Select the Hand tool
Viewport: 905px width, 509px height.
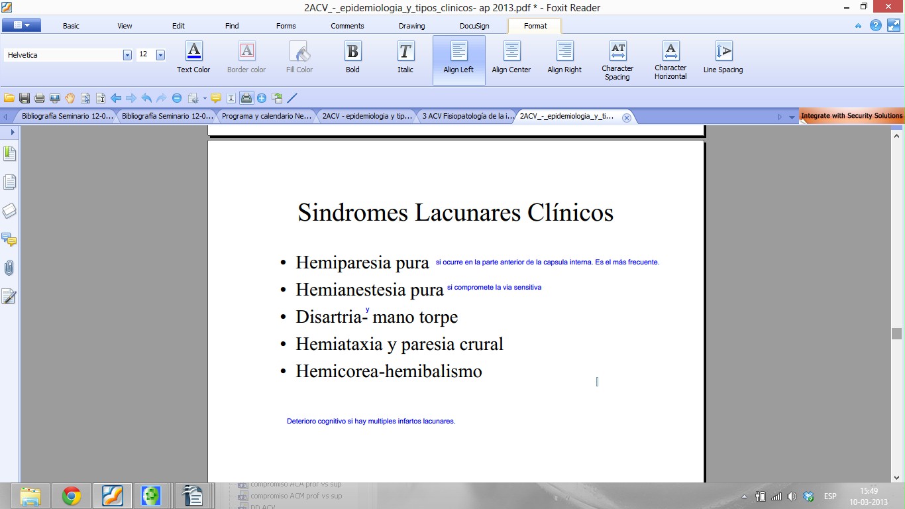pyautogui.click(x=70, y=98)
